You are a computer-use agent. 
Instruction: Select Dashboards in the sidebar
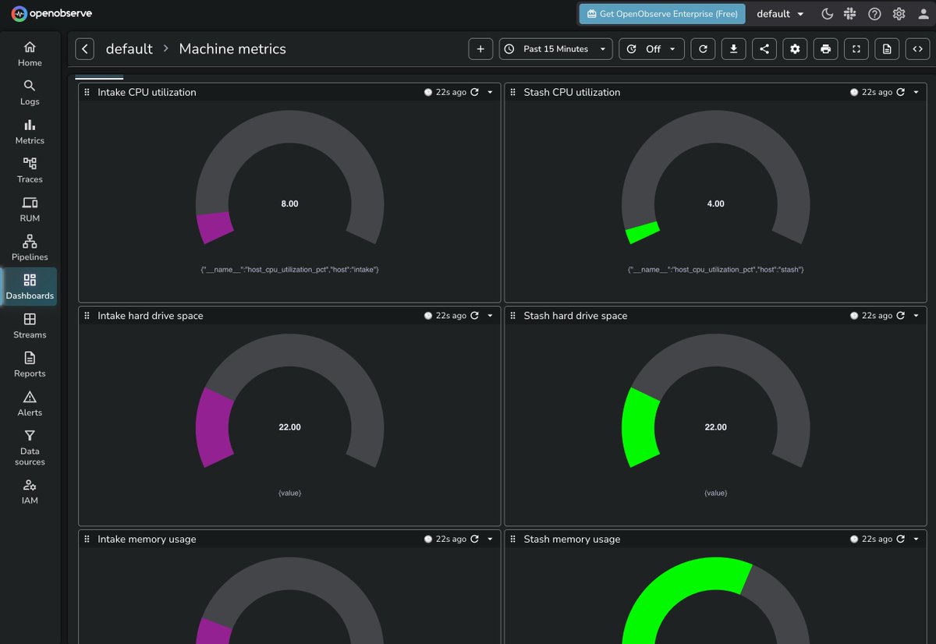(x=30, y=287)
